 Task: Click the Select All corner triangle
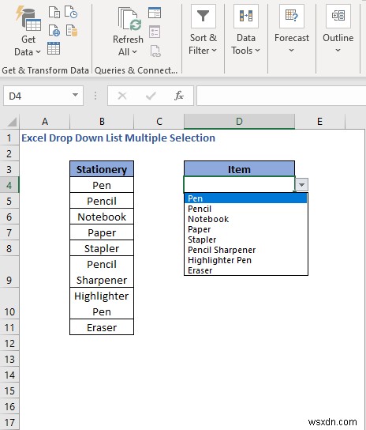[x=12, y=122]
